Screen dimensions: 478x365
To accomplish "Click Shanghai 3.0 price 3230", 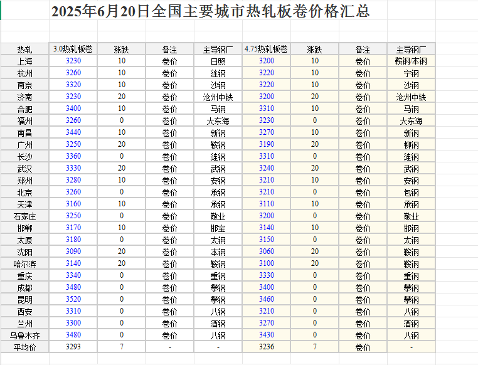I will pos(73,61).
